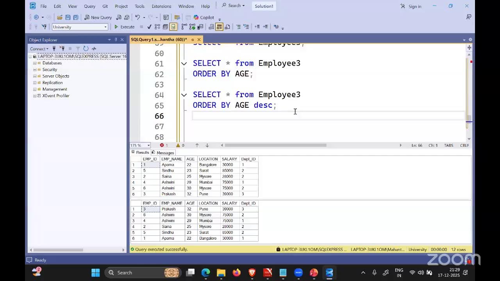Expand the Databases node

tap(35, 63)
